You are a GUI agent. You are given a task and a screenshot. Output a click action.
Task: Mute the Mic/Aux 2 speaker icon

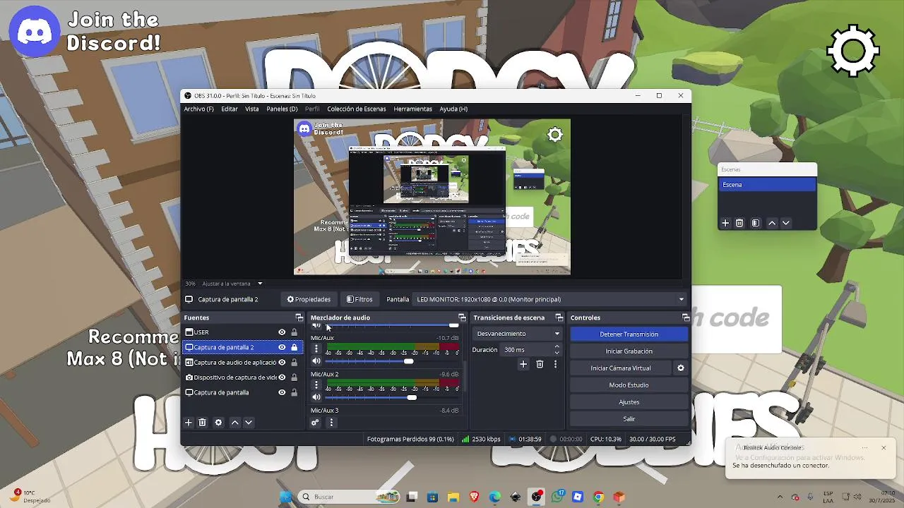316,397
